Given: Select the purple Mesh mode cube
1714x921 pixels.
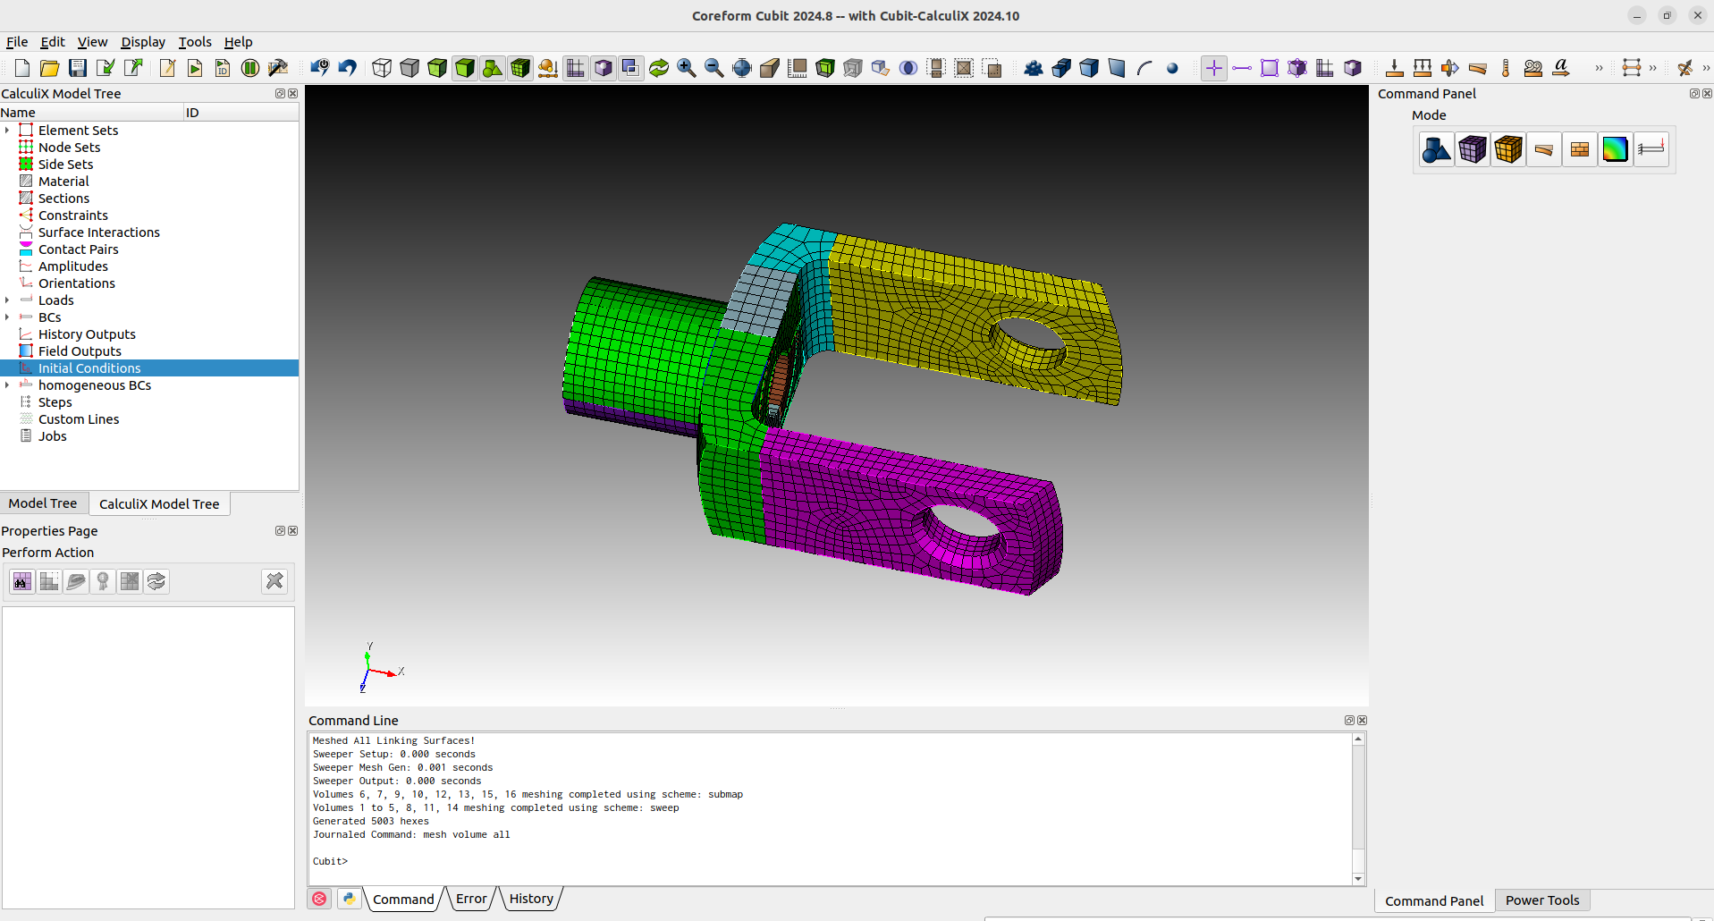Looking at the screenshot, I should [1472, 148].
